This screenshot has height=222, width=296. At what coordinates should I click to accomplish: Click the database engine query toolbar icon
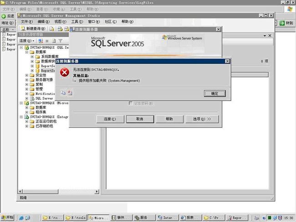coord(60,29)
